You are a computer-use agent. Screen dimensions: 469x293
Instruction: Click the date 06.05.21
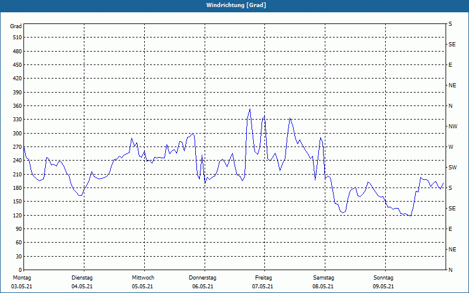203,287
